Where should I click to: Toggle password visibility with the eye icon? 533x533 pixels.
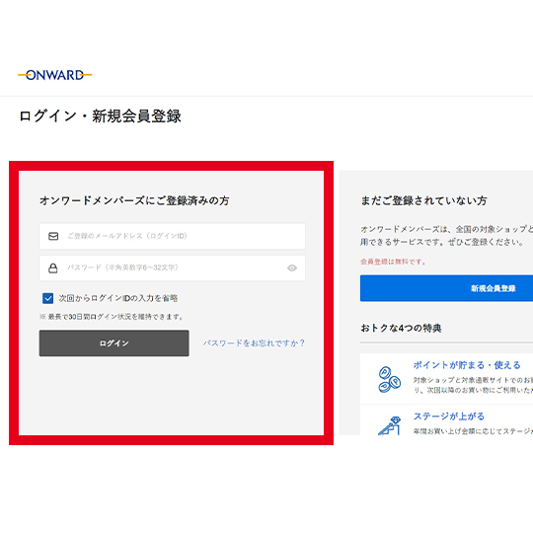292,268
